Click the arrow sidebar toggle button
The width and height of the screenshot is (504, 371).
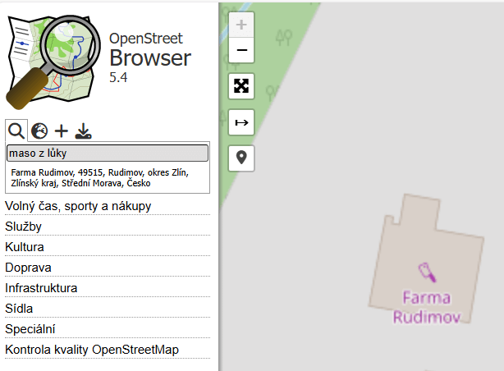[241, 122]
